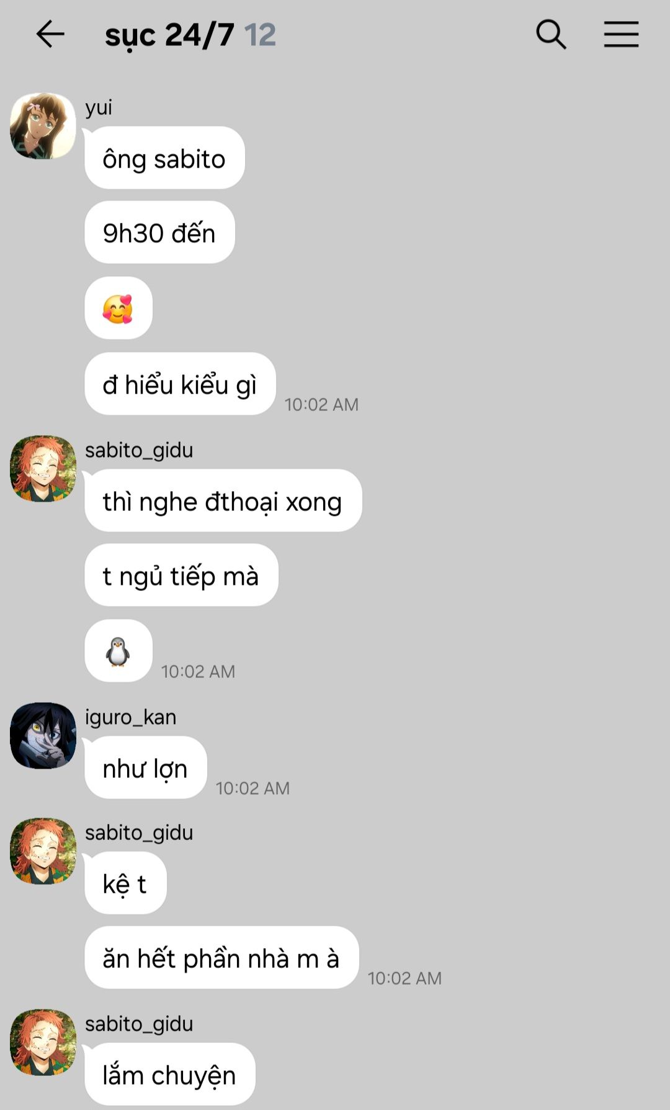Tap the first sabito_gidu avatar
Viewport: 670px width, 1110px height.
pos(43,469)
